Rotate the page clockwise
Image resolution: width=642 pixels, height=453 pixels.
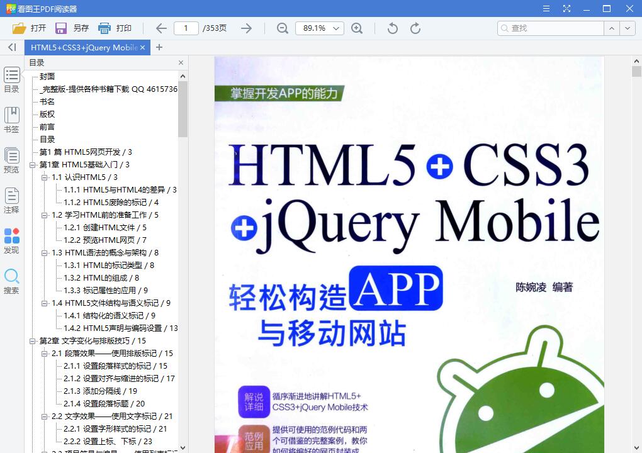[415, 28]
